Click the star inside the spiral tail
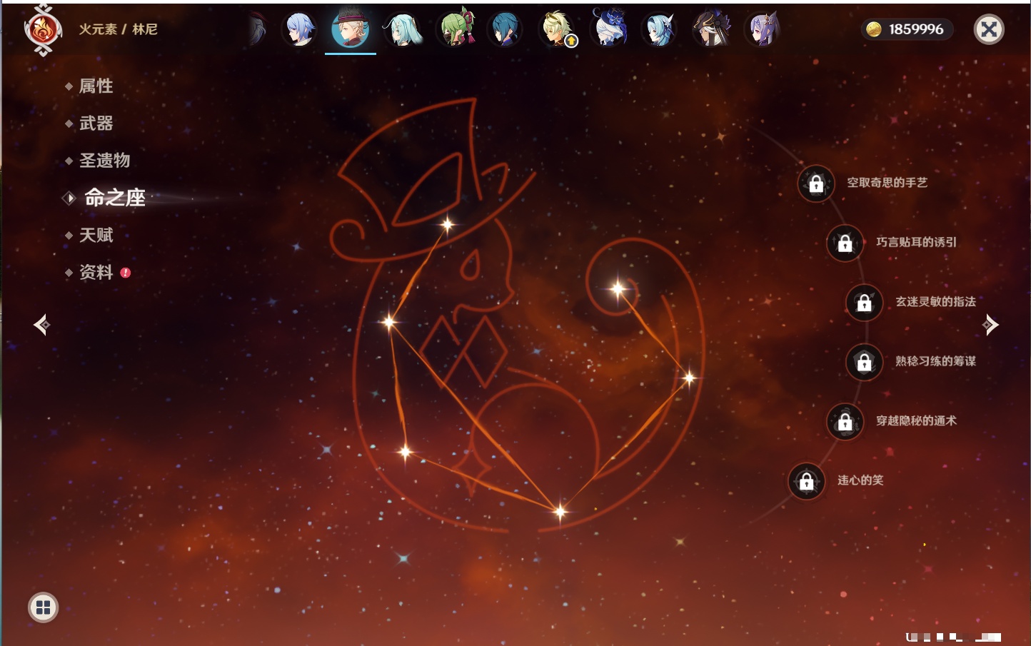1031x646 pixels. coord(618,289)
